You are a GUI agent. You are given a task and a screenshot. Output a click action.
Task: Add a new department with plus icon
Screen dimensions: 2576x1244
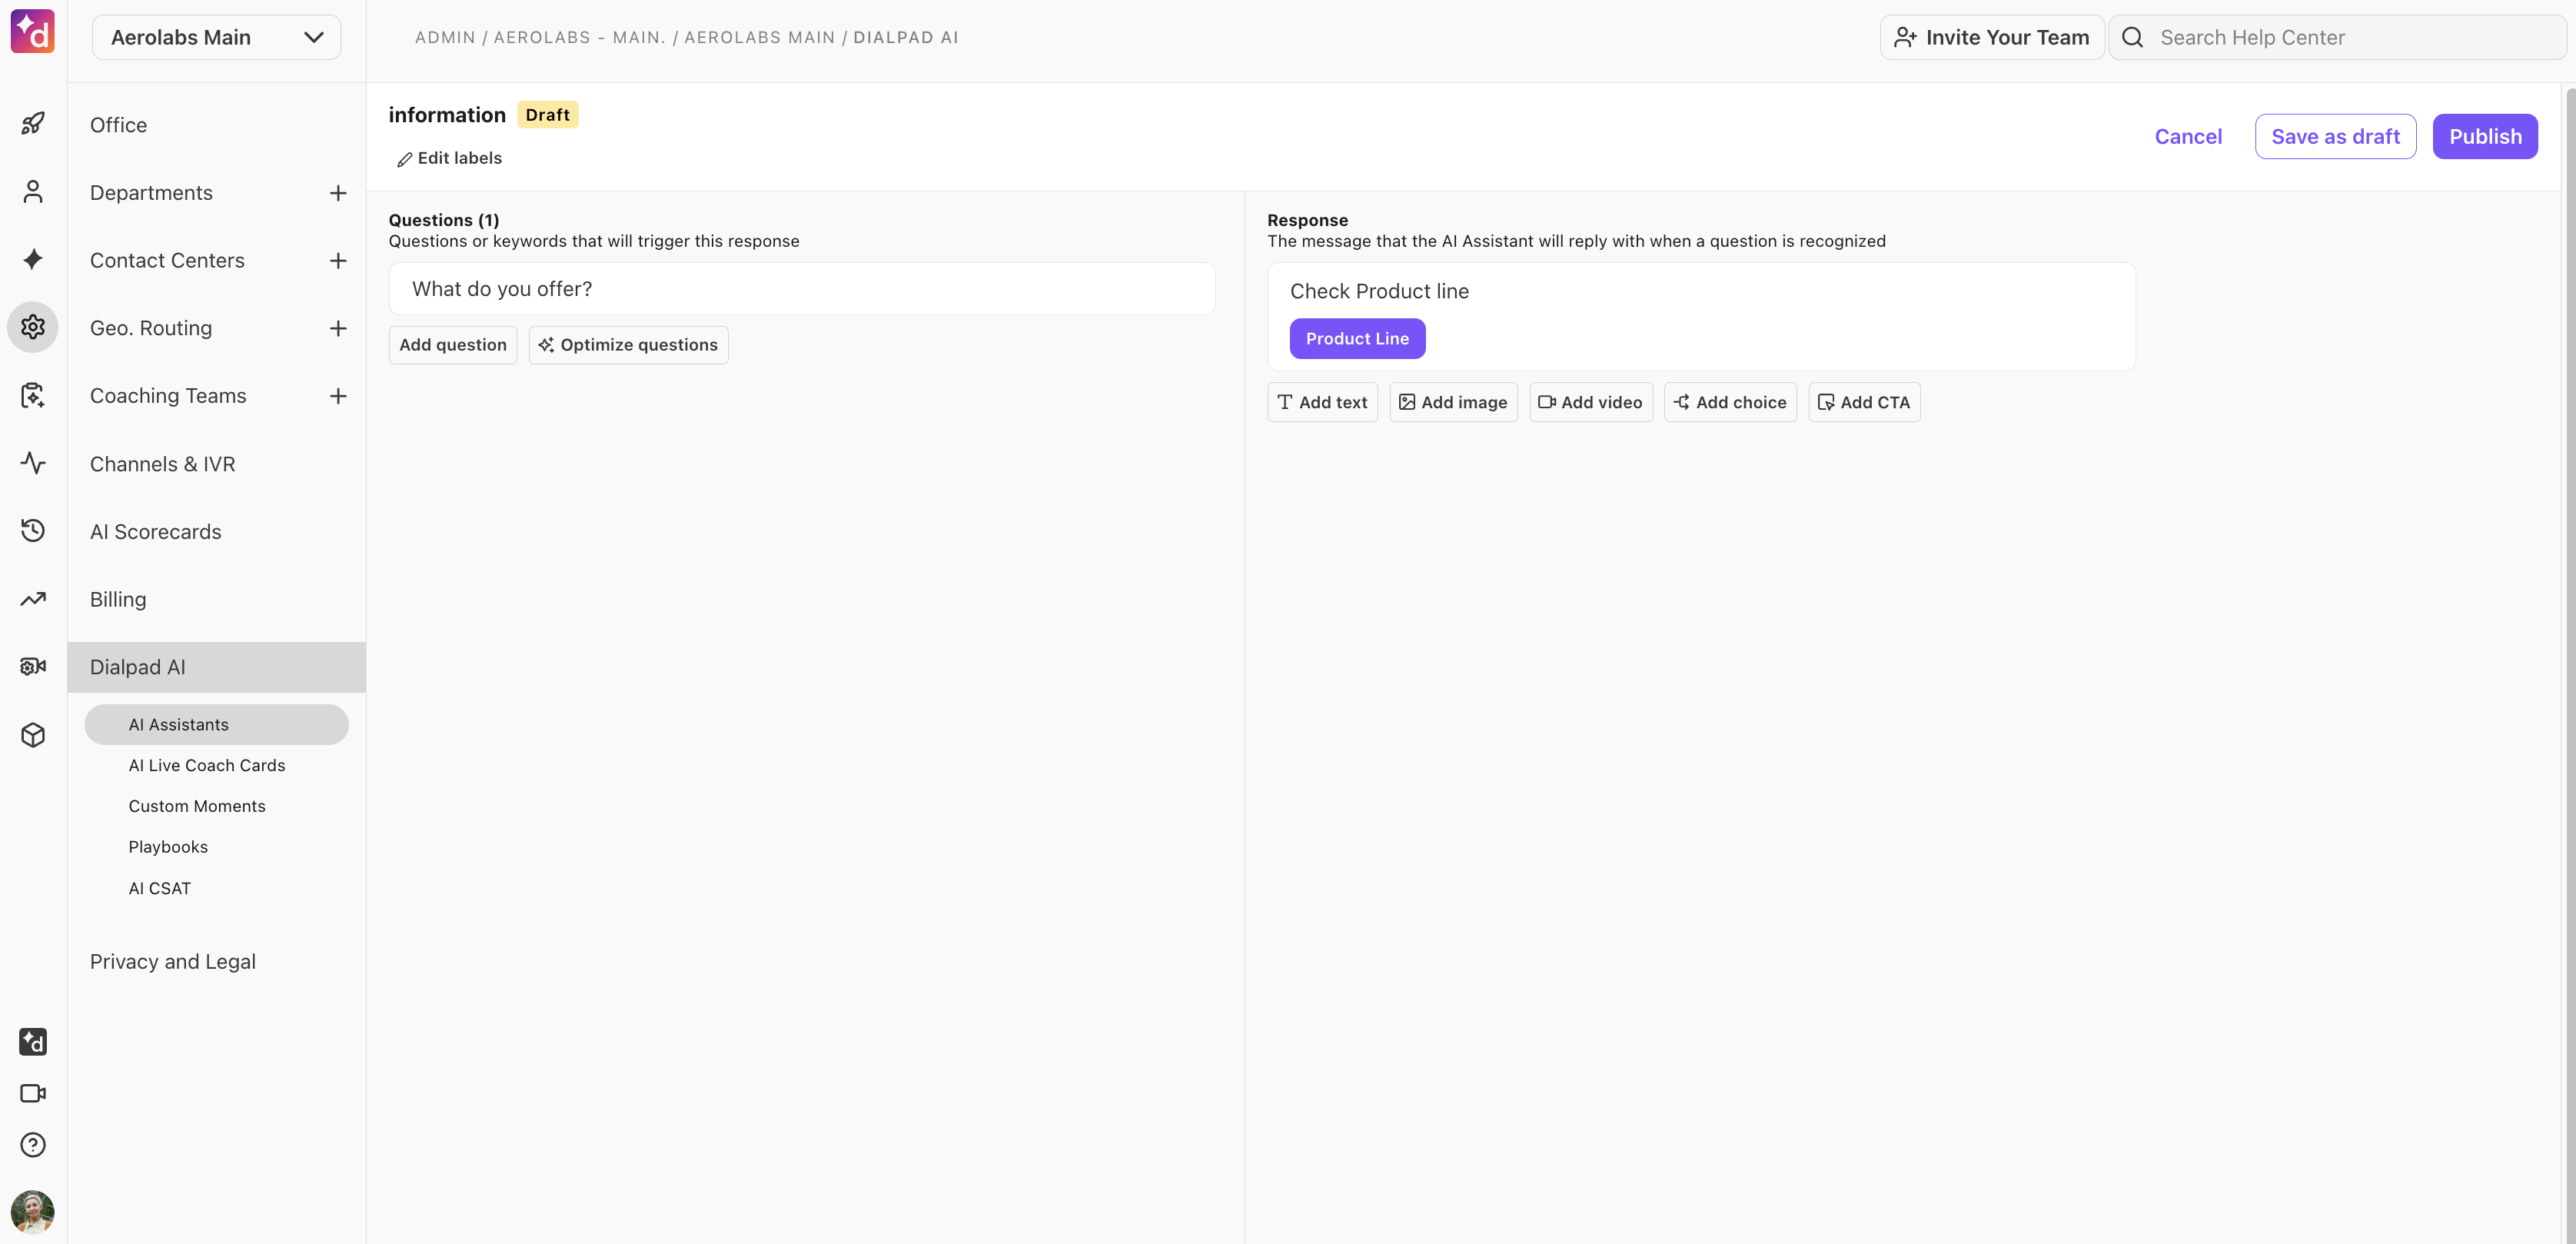(338, 193)
